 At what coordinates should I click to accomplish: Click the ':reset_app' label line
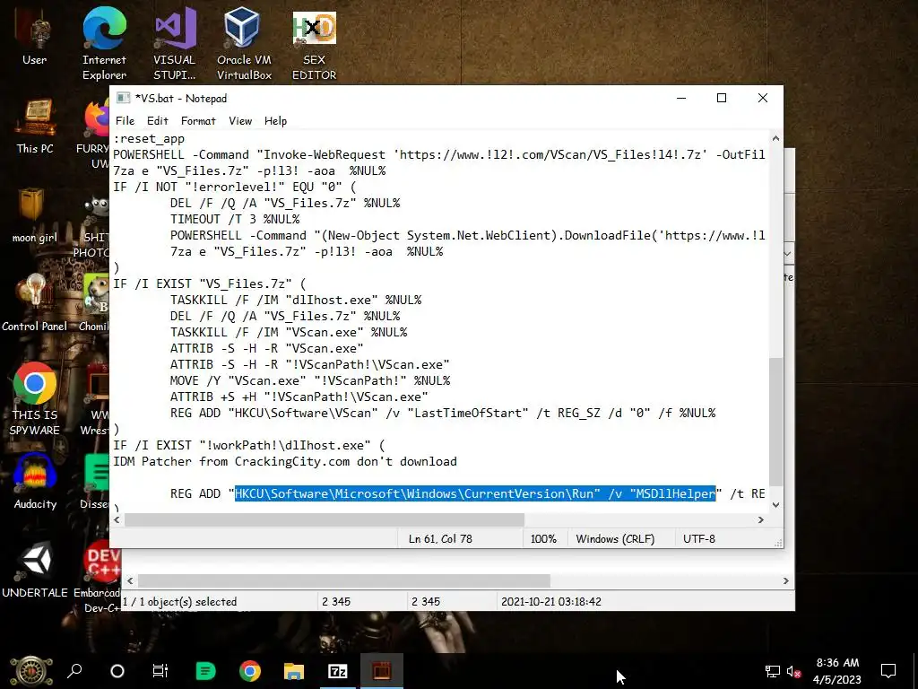click(149, 139)
